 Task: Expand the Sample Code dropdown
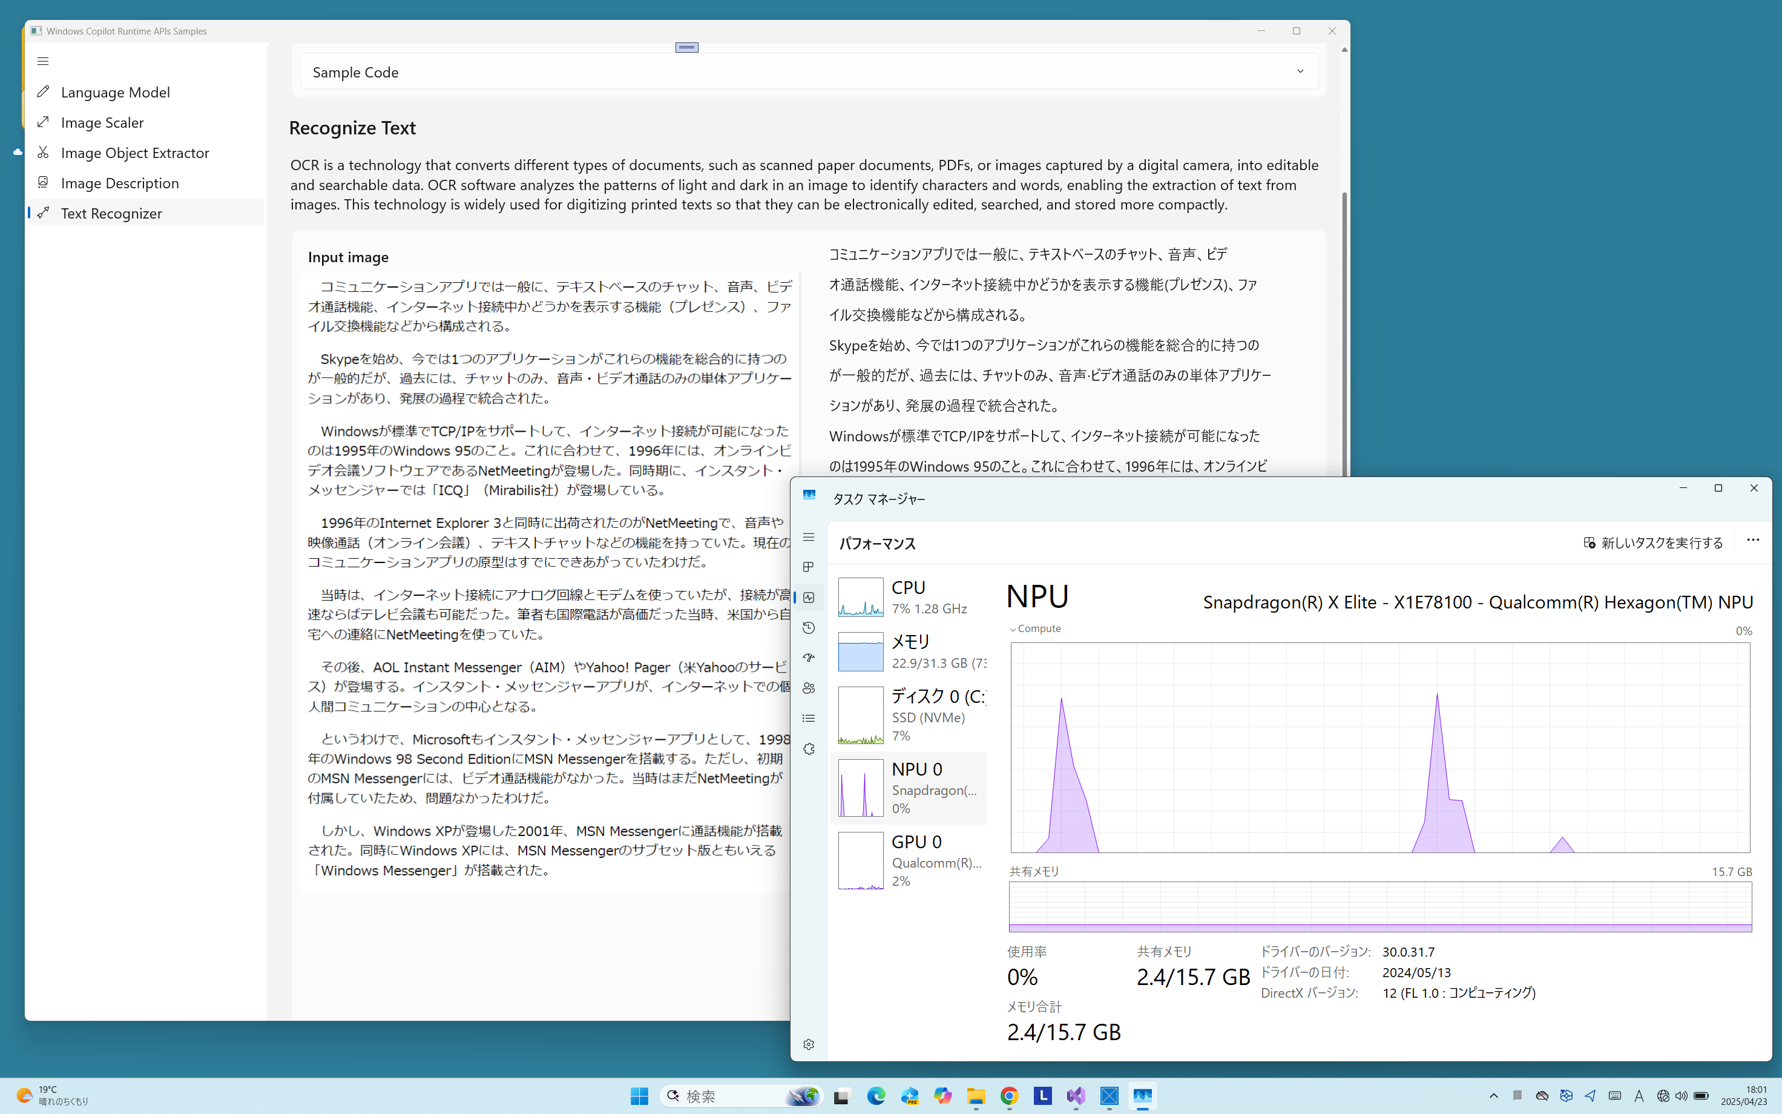(1300, 71)
